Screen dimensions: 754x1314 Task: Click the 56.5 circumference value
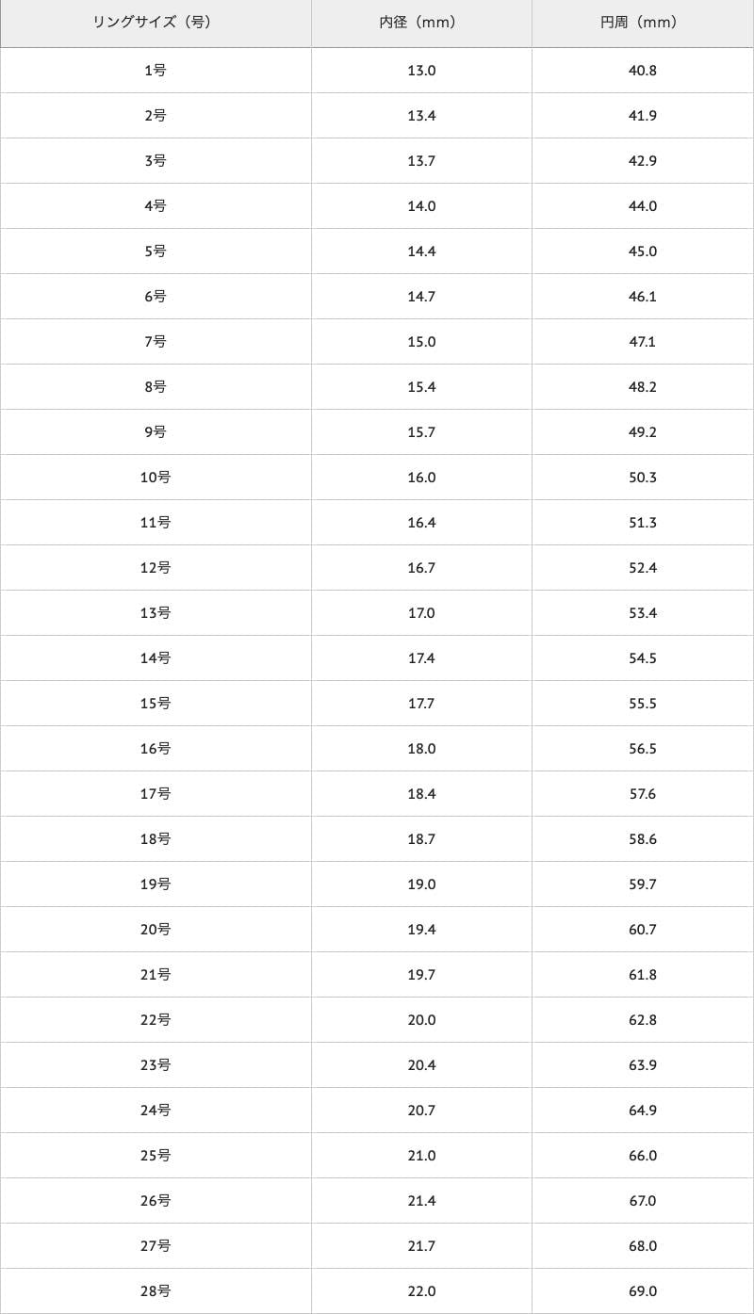click(642, 749)
